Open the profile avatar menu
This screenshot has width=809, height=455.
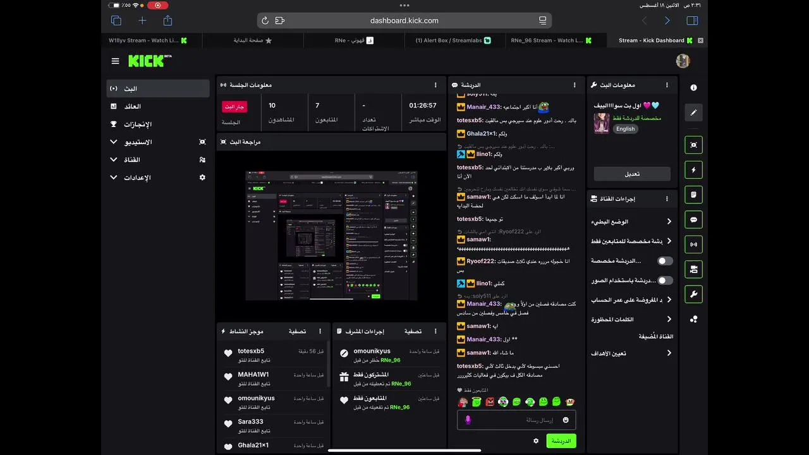tap(683, 61)
